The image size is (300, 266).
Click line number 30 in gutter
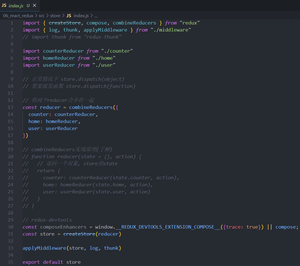(x=10, y=227)
